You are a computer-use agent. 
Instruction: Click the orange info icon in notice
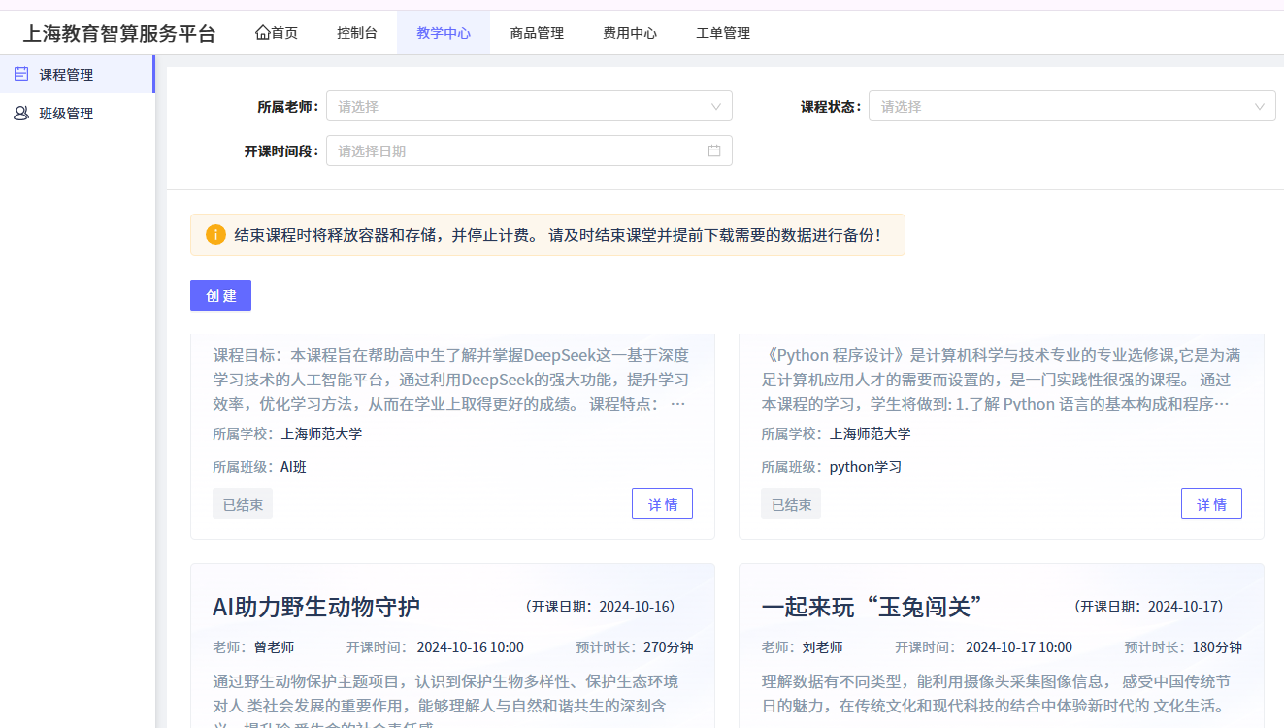tap(215, 235)
